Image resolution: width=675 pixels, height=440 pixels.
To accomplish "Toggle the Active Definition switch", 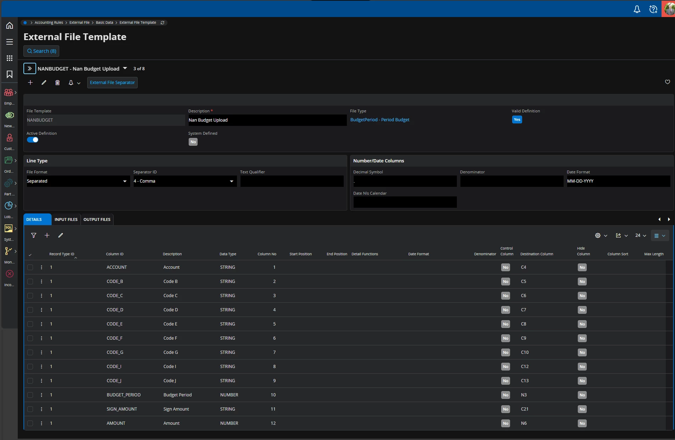I will 33,140.
